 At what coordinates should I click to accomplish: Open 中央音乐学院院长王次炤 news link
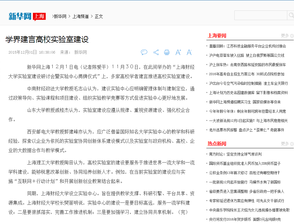pos(249,210)
